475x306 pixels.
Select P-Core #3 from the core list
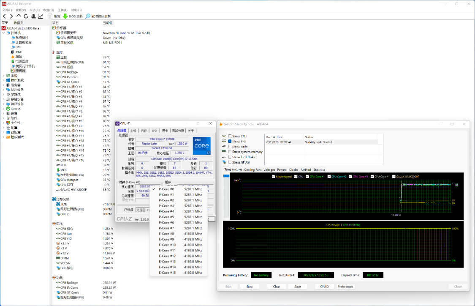coord(166,206)
